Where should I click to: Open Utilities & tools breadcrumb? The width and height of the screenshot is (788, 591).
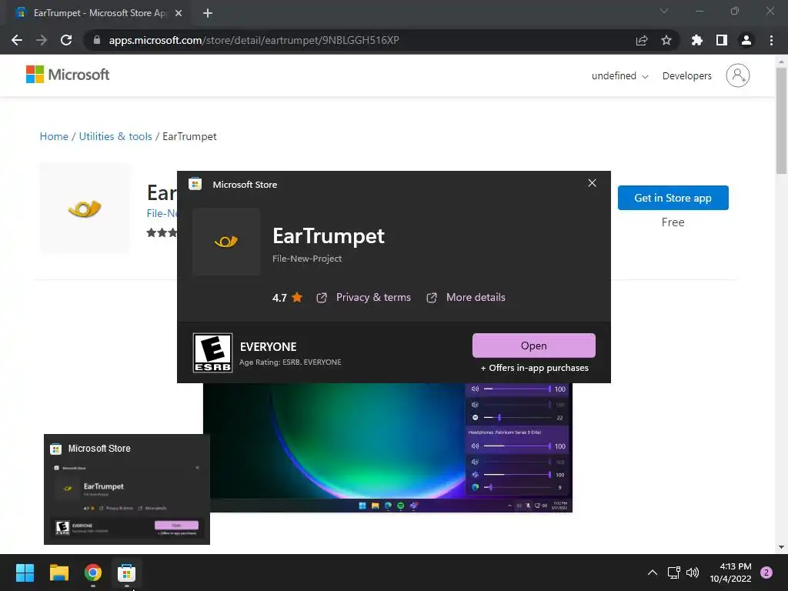click(x=115, y=137)
